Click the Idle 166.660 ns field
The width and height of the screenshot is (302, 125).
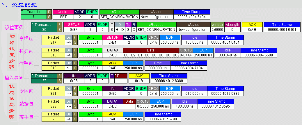pos(194,40)
